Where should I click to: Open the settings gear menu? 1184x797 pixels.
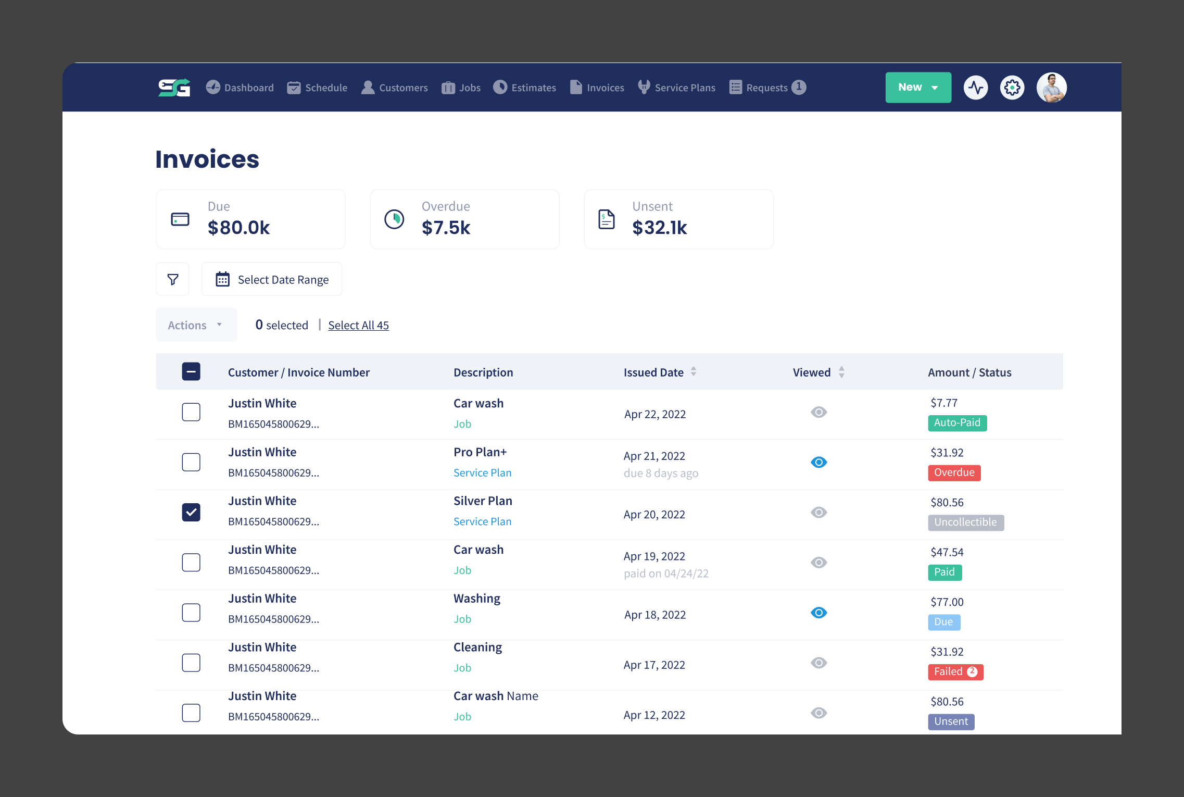[1012, 88]
